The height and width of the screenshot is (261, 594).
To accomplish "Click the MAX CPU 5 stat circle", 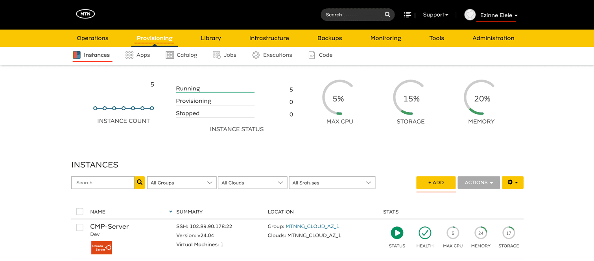I will tap(453, 233).
